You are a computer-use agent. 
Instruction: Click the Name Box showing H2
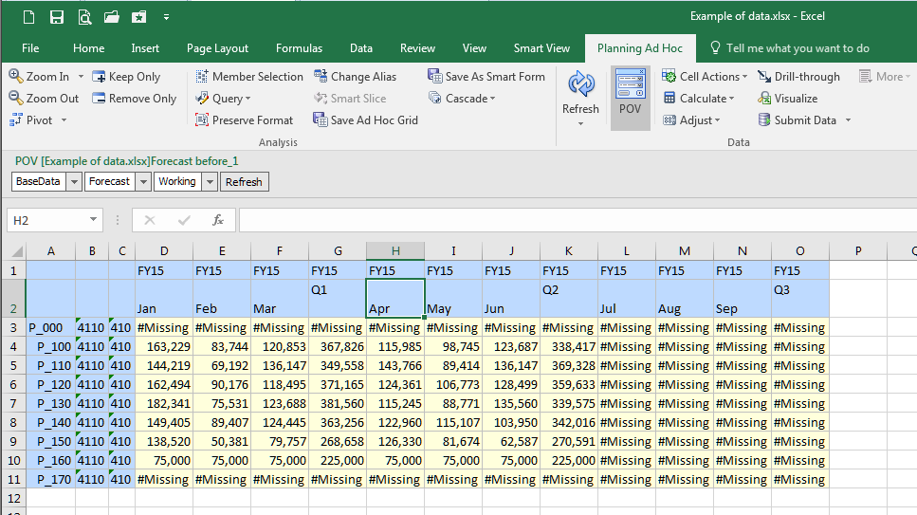coord(46,220)
